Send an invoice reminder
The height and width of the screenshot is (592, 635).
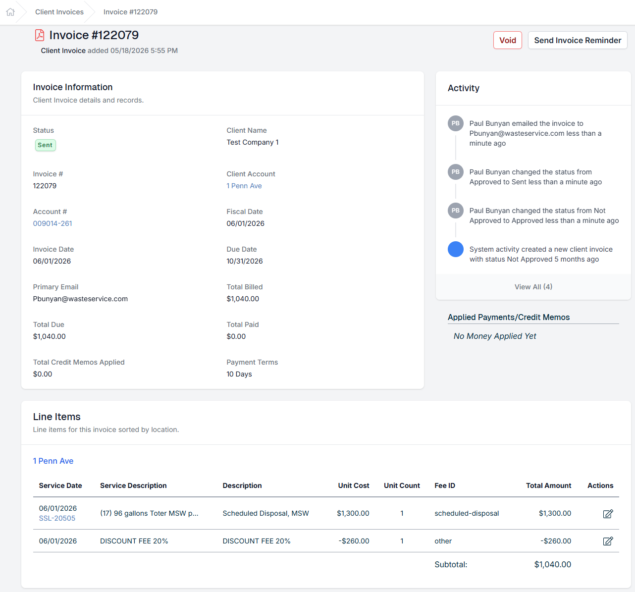[578, 41]
